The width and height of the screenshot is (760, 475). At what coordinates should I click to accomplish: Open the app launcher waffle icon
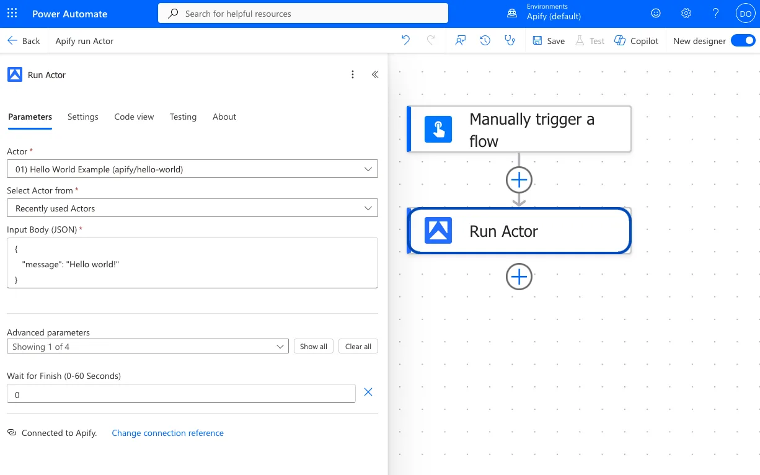pos(12,14)
